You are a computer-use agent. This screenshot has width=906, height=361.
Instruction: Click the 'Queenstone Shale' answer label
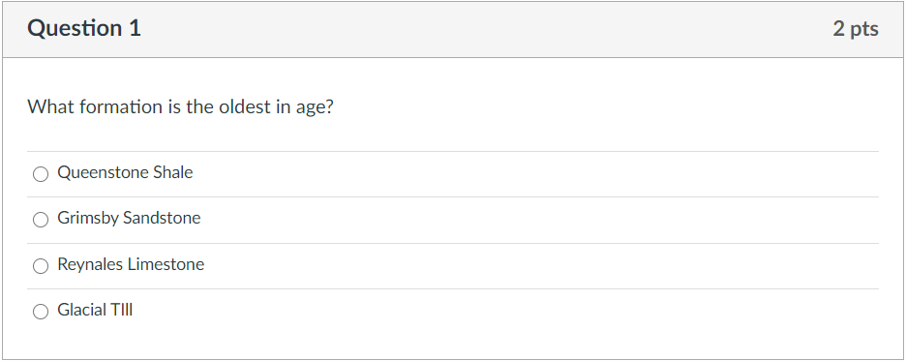pyautogui.click(x=125, y=172)
